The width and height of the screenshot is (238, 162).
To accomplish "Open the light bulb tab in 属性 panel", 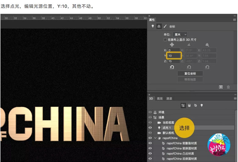I will [x=153, y=26].
